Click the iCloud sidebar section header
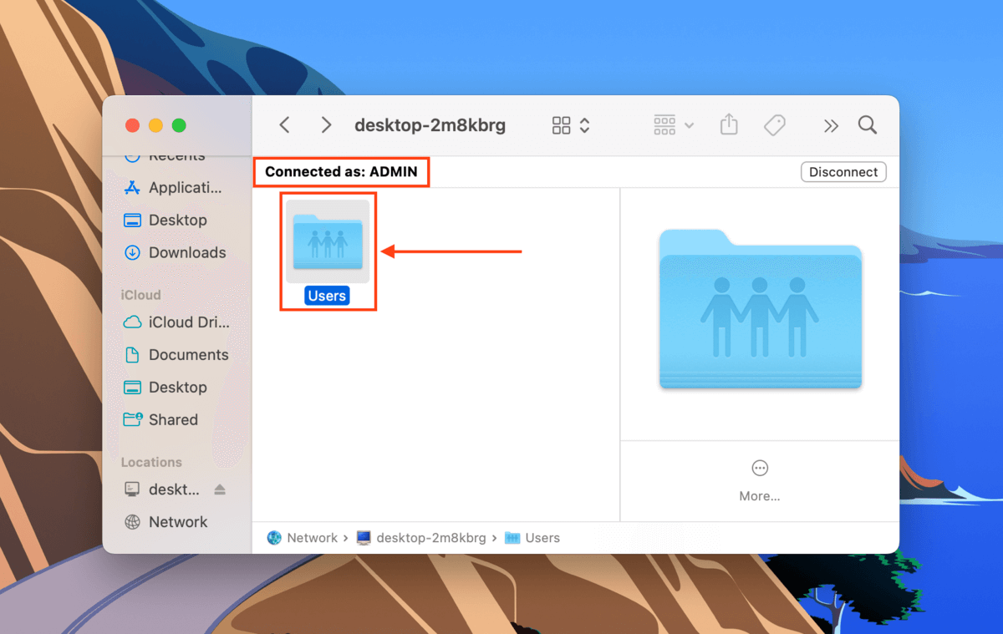 (x=141, y=295)
